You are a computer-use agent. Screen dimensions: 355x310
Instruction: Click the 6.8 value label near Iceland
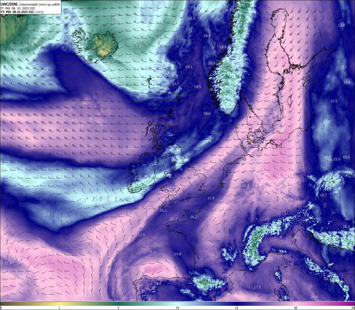[139, 46]
